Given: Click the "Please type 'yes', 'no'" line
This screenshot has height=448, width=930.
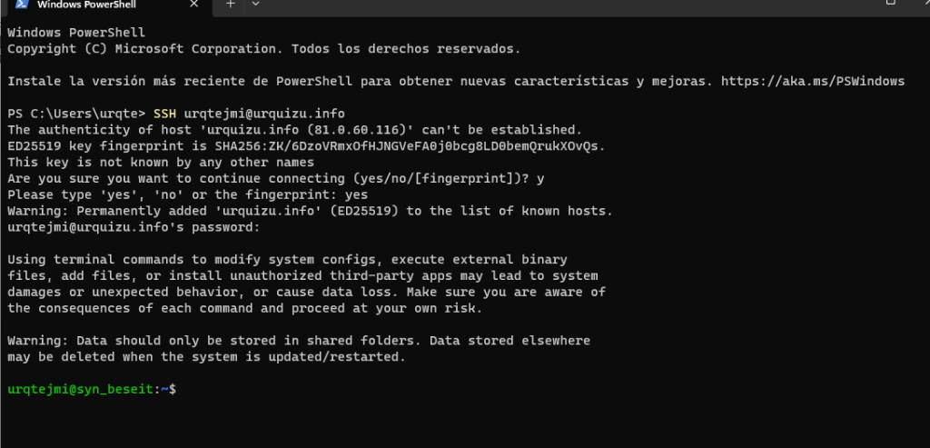Looking at the screenshot, I should click(187, 194).
